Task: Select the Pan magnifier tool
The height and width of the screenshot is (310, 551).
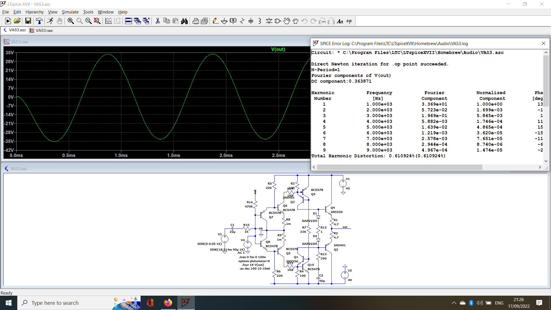Action: click(79, 21)
